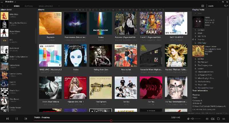The height and width of the screenshot is (123, 229).
Task: Skip to the next track
Action: [x=26, y=119]
